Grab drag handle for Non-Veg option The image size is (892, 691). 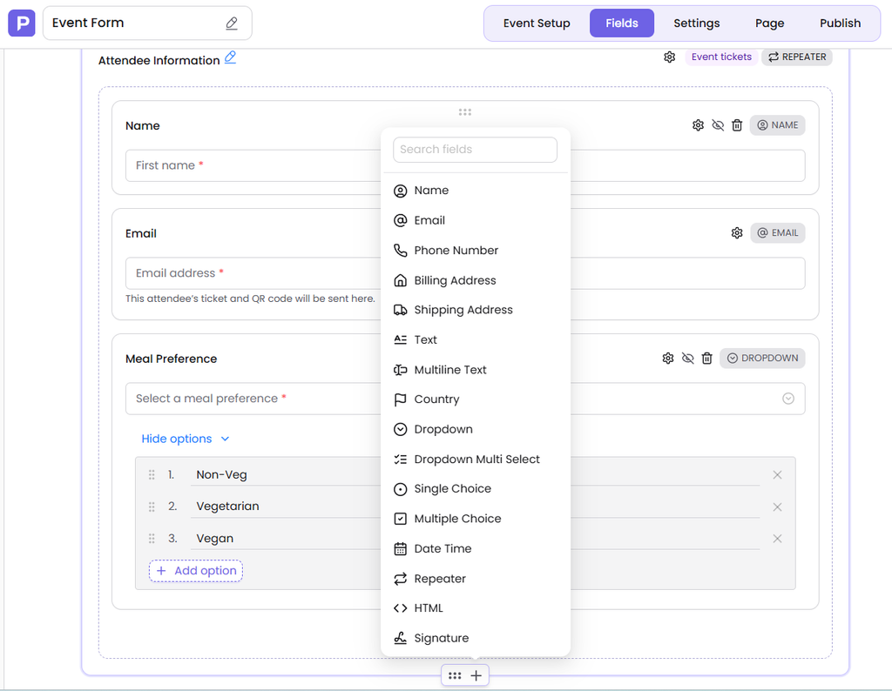pos(152,474)
